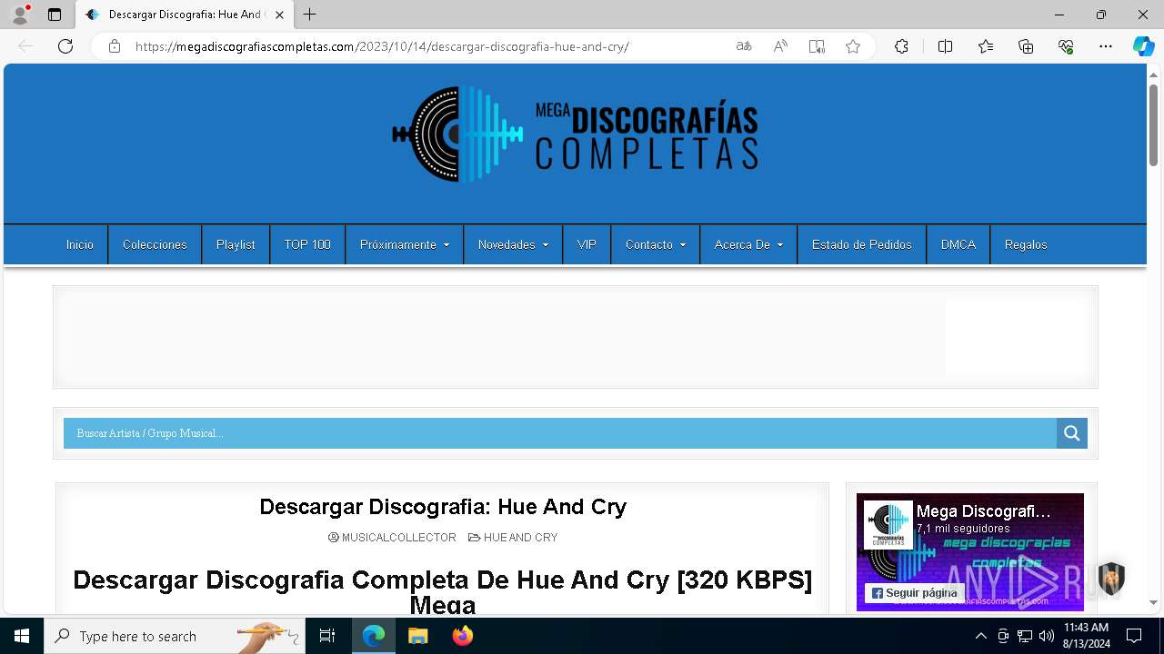The width and height of the screenshot is (1164, 654).
Task: Open Colecciones menu item
Action: click(155, 244)
